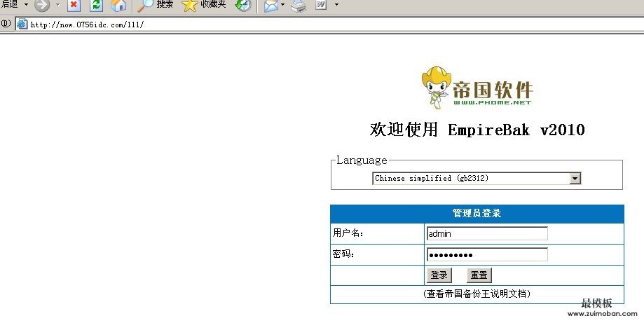Open the Back history dropdown arrow
The image size is (644, 323).
pyautogui.click(x=27, y=4)
